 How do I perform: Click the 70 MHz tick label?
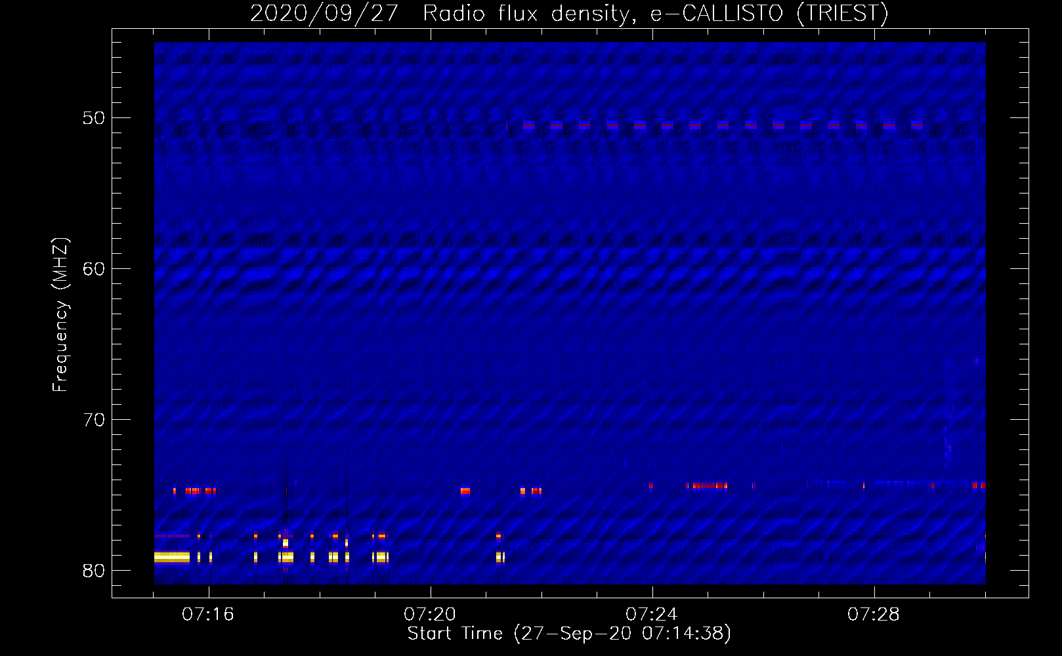point(94,420)
